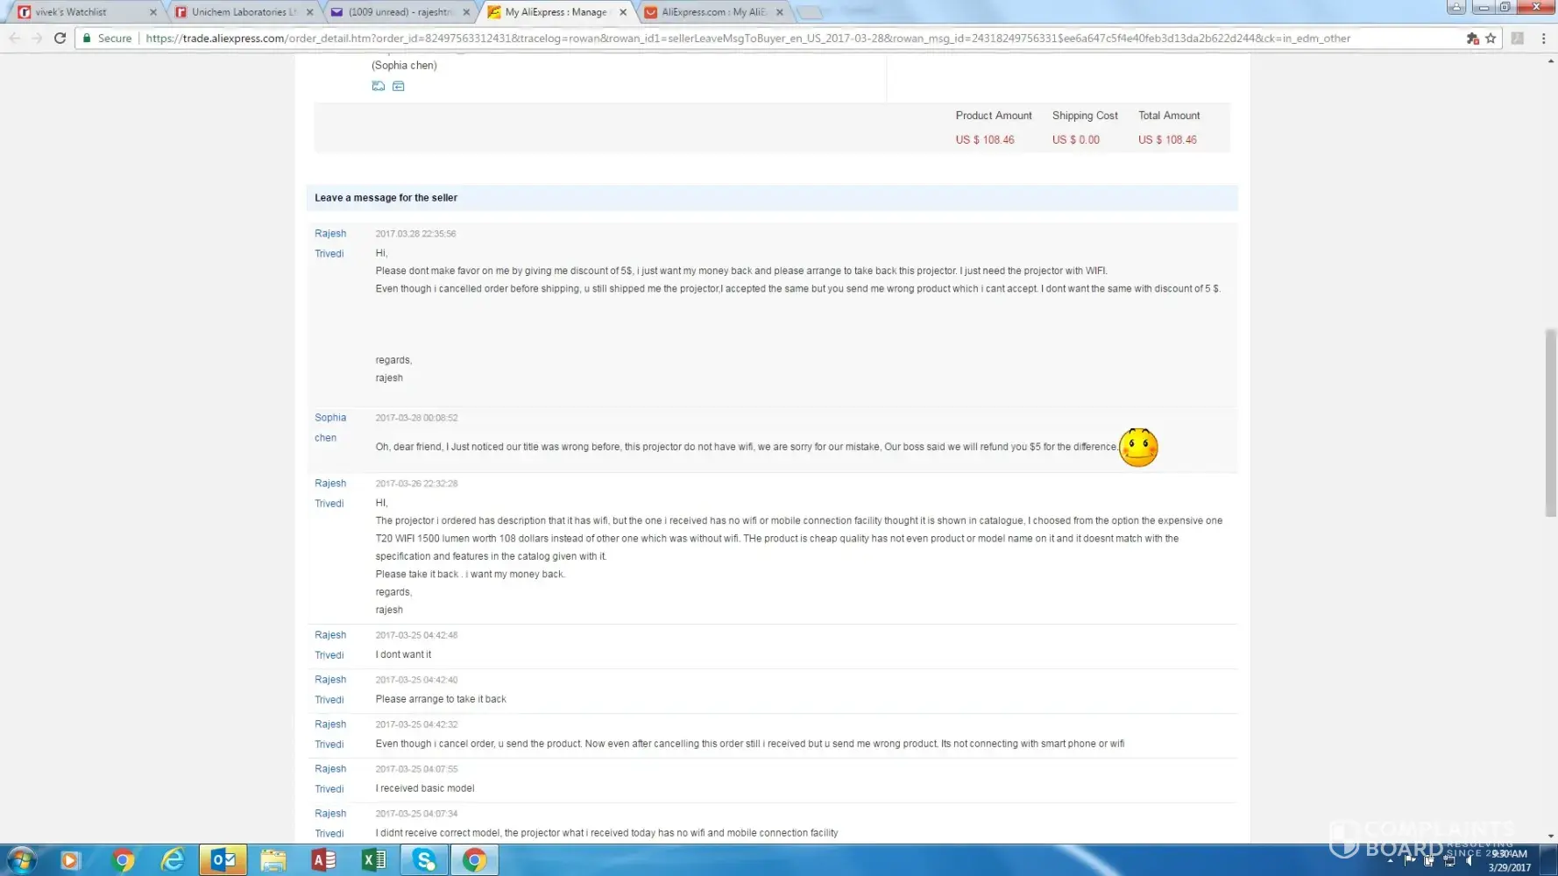Click the Total Amount value US $ 108.46
Image resolution: width=1558 pixels, height=876 pixels.
pos(1167,140)
